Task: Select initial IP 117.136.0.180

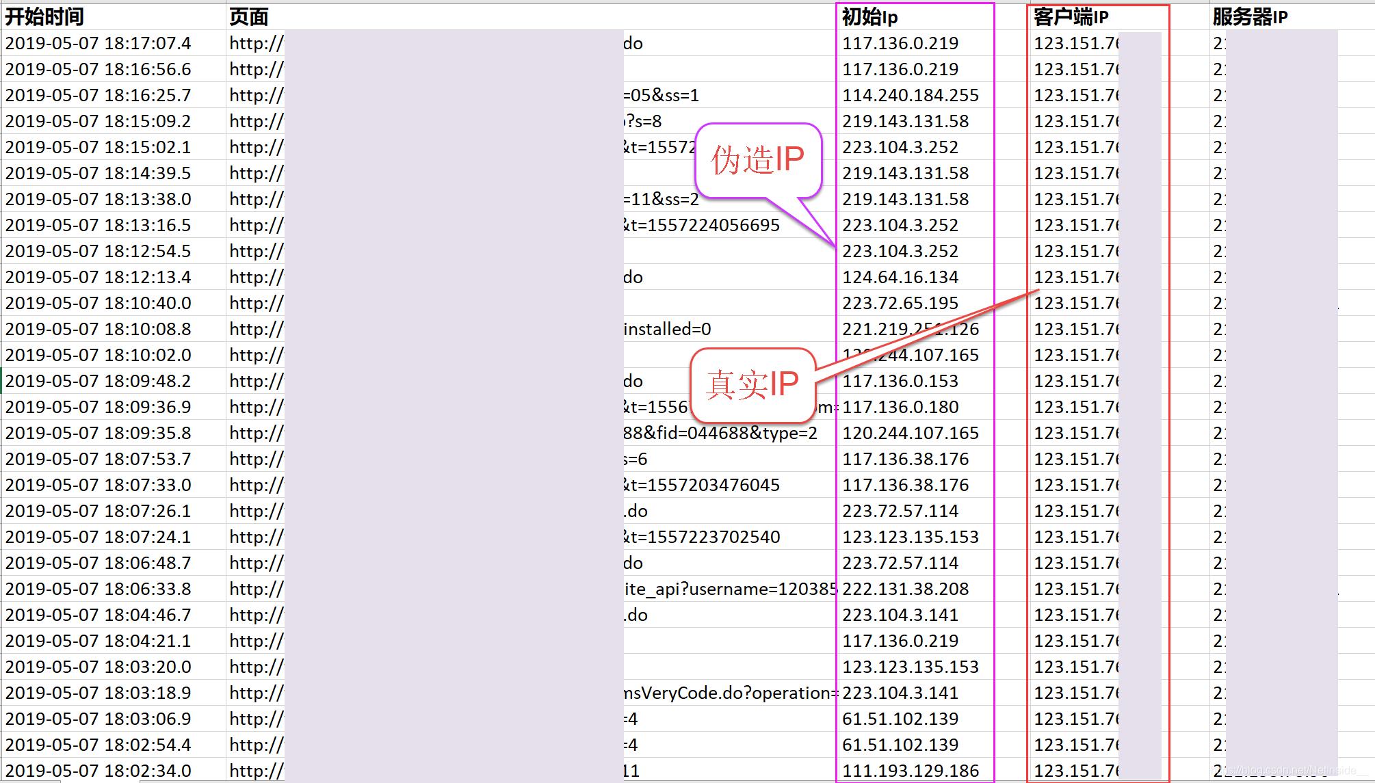Action: click(x=900, y=407)
